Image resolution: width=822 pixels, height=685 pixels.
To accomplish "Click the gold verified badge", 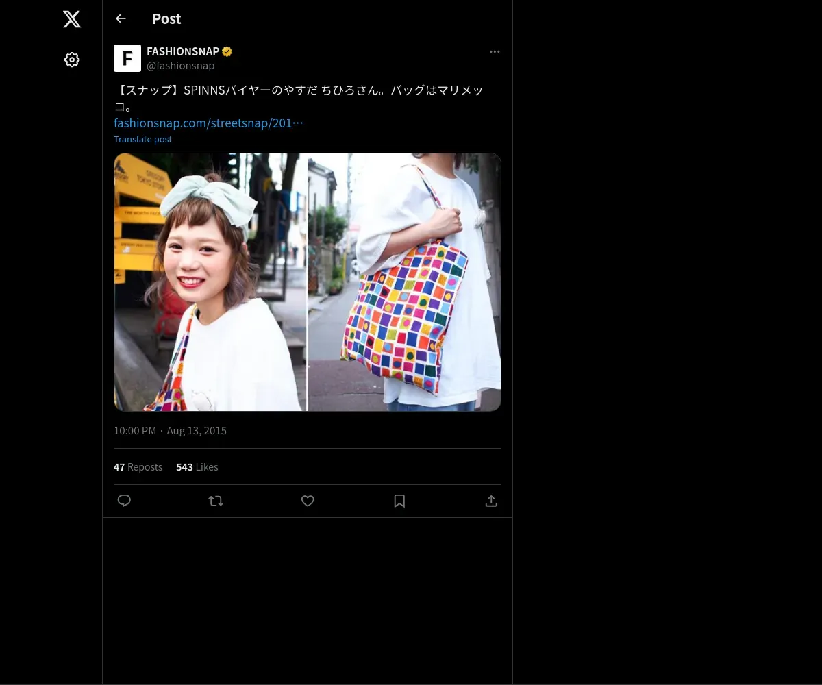I will (227, 51).
